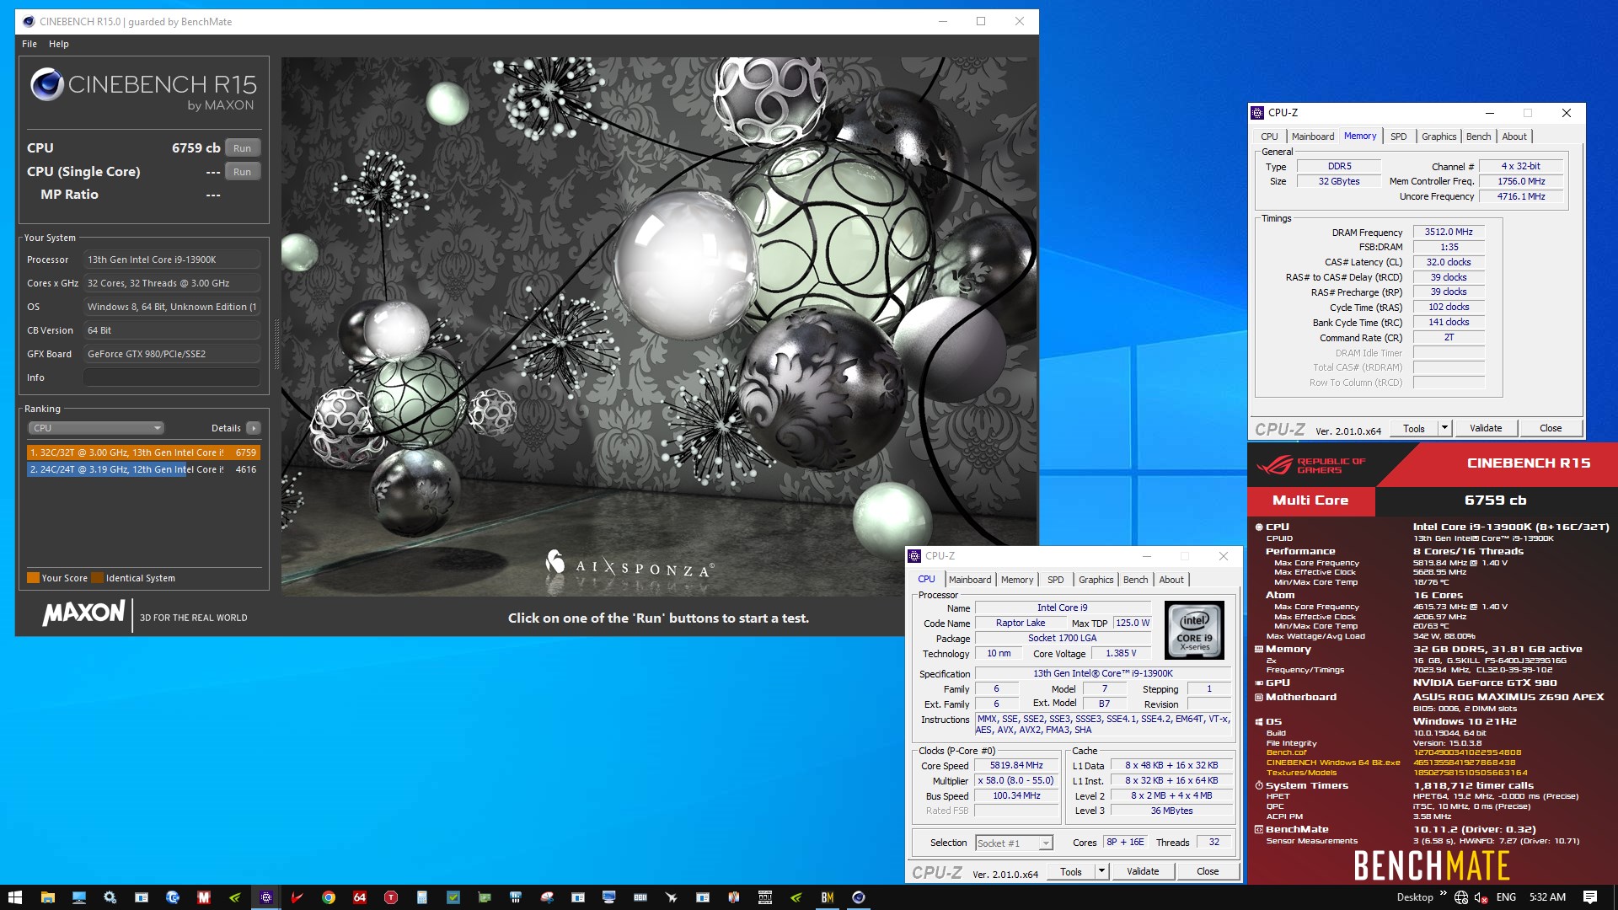Click CPU-Z title bar icon in Memory window
Viewport: 1618px width, 910px height.
click(1257, 113)
